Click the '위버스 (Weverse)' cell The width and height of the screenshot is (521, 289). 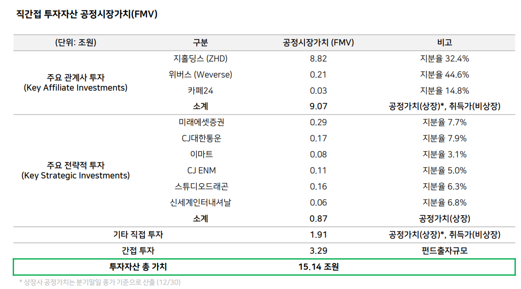click(200, 74)
